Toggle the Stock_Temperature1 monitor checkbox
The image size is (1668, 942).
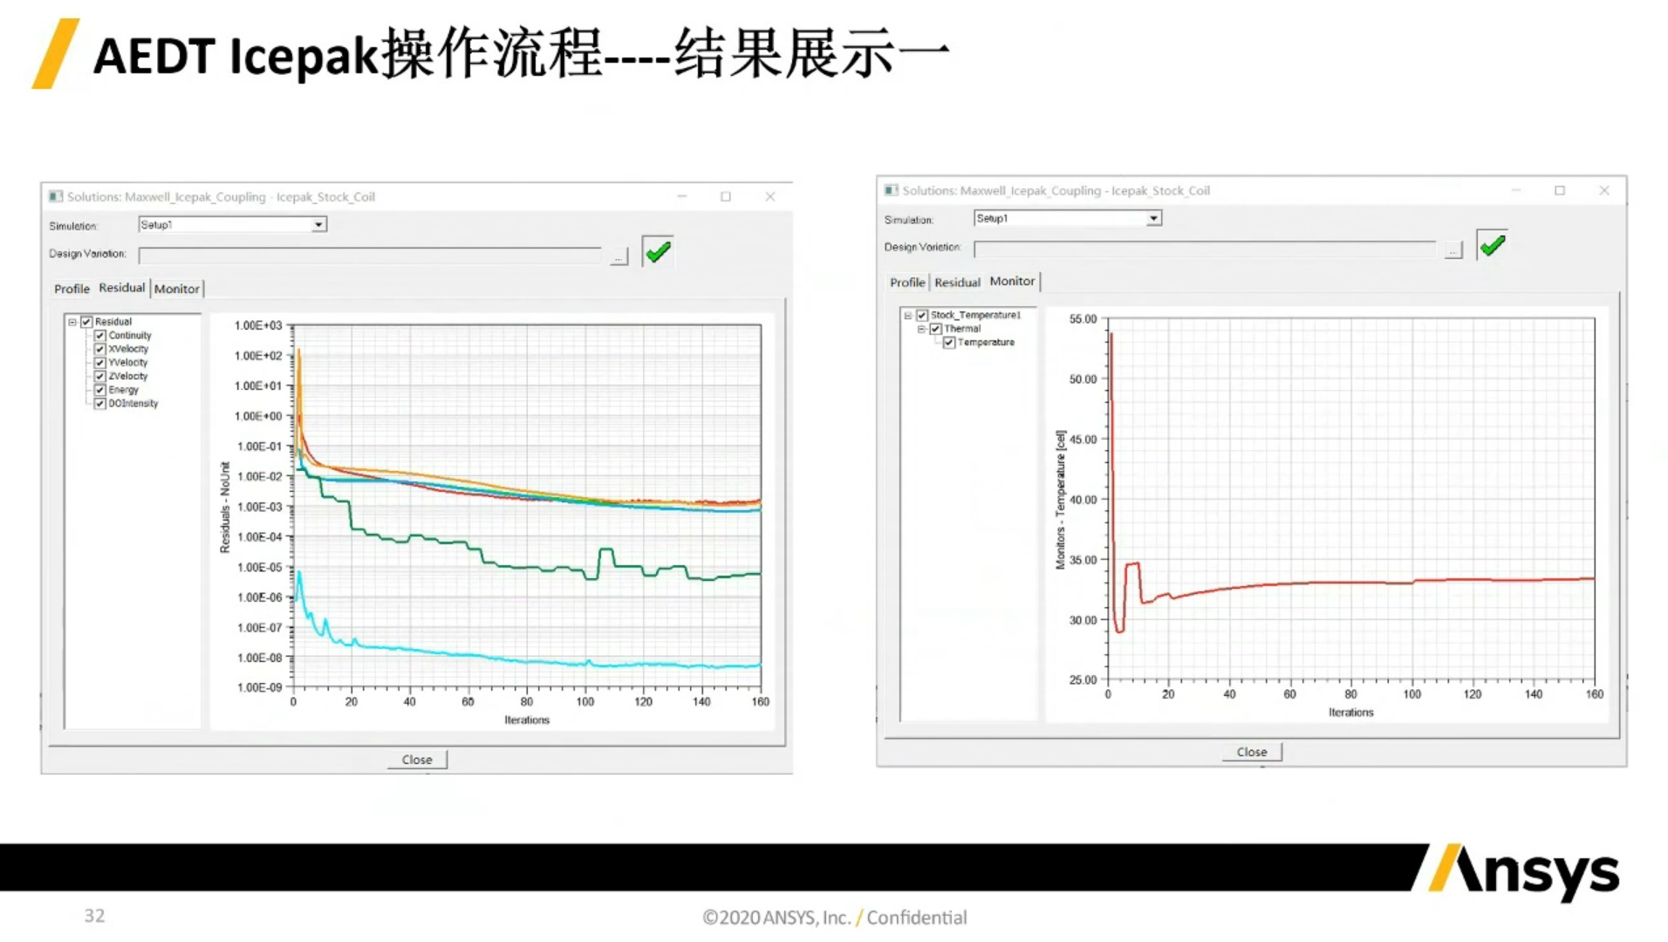pos(921,315)
